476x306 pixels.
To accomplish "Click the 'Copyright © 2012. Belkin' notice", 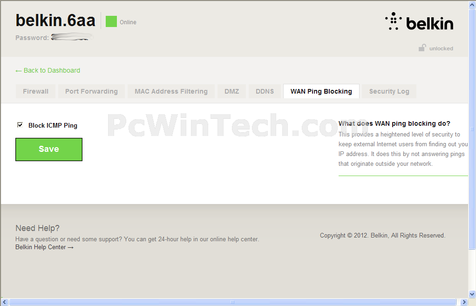I will (x=382, y=236).
